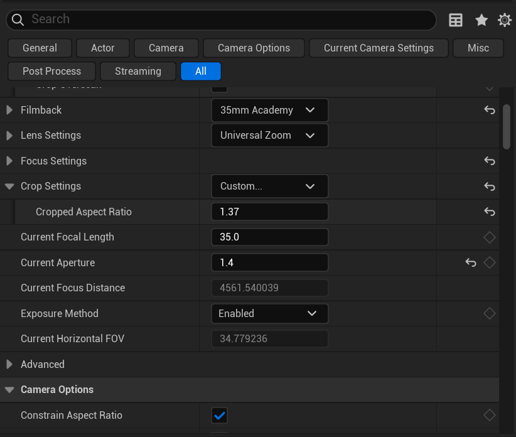Expand the Focus Settings section
Screen dimensions: 516x437
(x=9, y=161)
